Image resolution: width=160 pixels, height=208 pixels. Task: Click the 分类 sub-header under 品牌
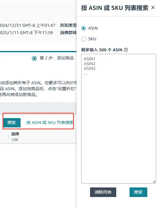coord(15,140)
